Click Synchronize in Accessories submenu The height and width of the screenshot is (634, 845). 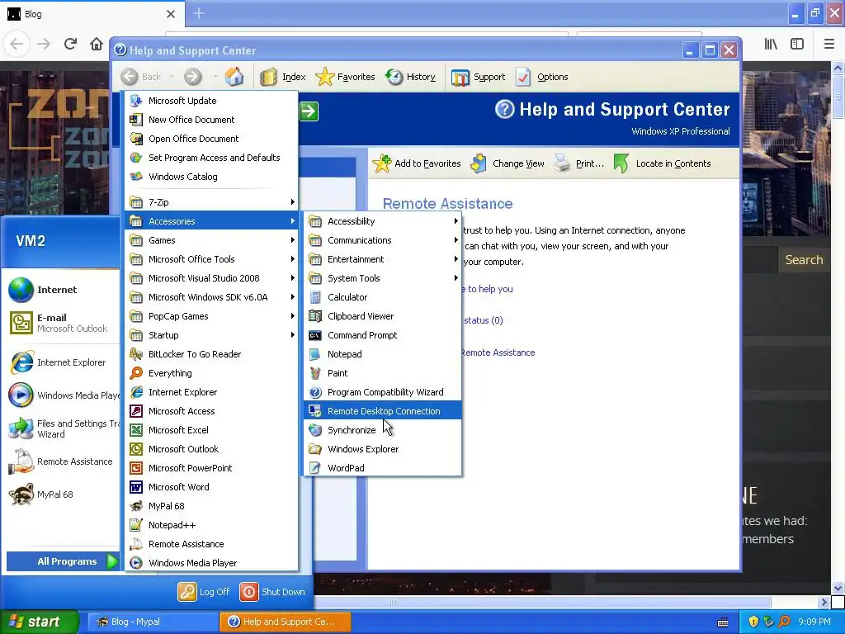pos(383,429)
